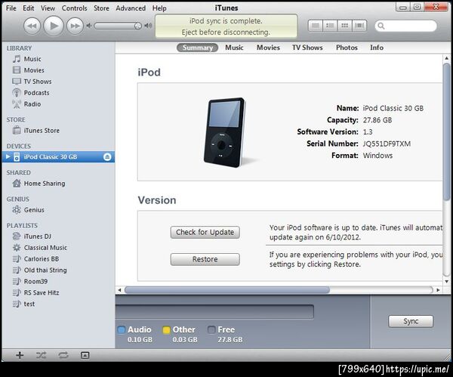453x377 pixels.
Task: Click the Next track fast-forward button
Action: [x=75, y=26]
